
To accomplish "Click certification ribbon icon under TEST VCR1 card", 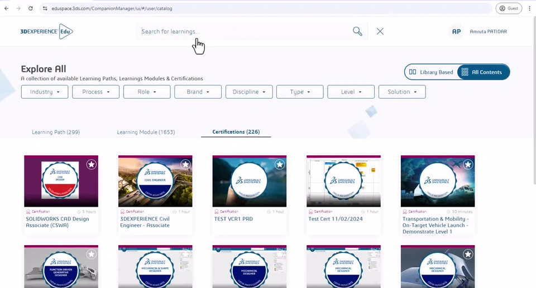I will (x=217, y=212).
